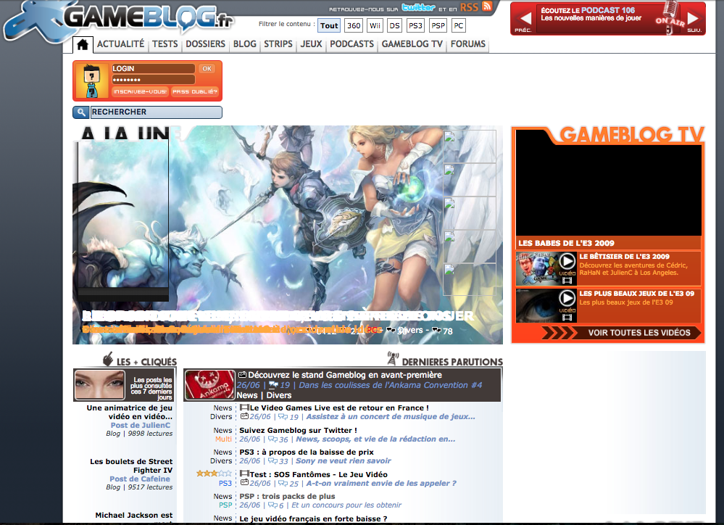Go to previous podcast arrow
This screenshot has height=525, width=724.
coord(525,19)
